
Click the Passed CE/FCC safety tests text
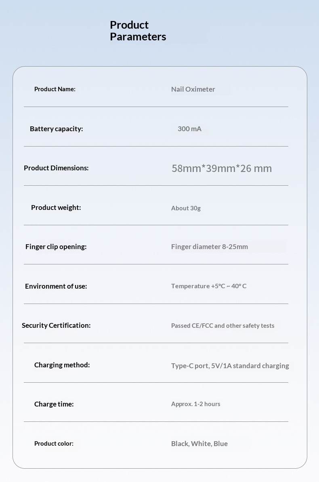pyautogui.click(x=222, y=326)
